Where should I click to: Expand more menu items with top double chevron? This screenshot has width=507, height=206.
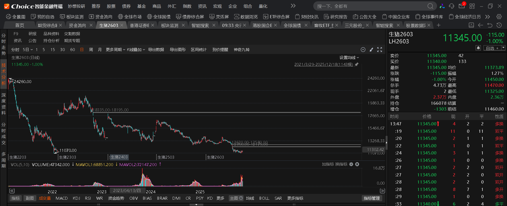pyautogui.click(x=293, y=6)
